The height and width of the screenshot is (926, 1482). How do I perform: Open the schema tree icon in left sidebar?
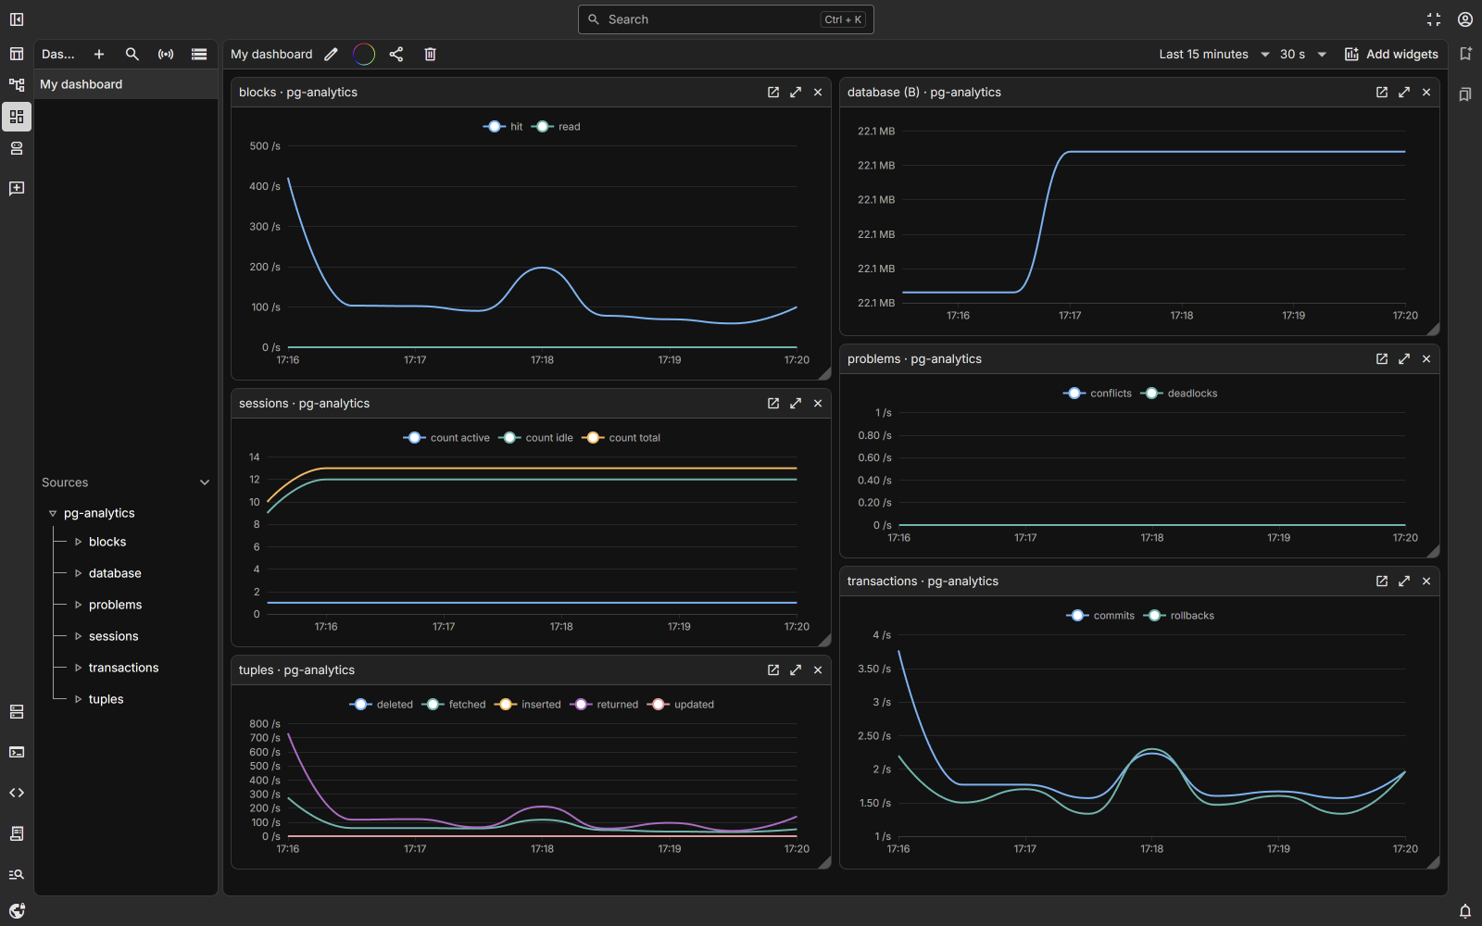pos(17,85)
